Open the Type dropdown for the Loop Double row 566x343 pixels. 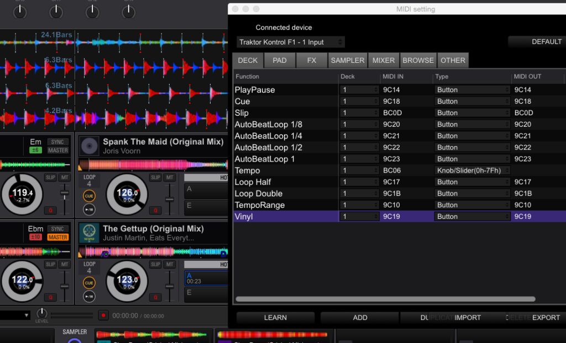[472, 194]
